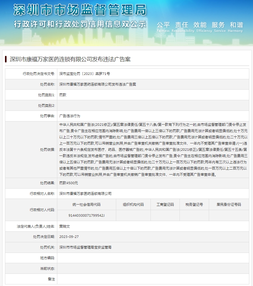253x286 pixels.
Task: Select legal representative name 黄晓文
Action: (64, 226)
